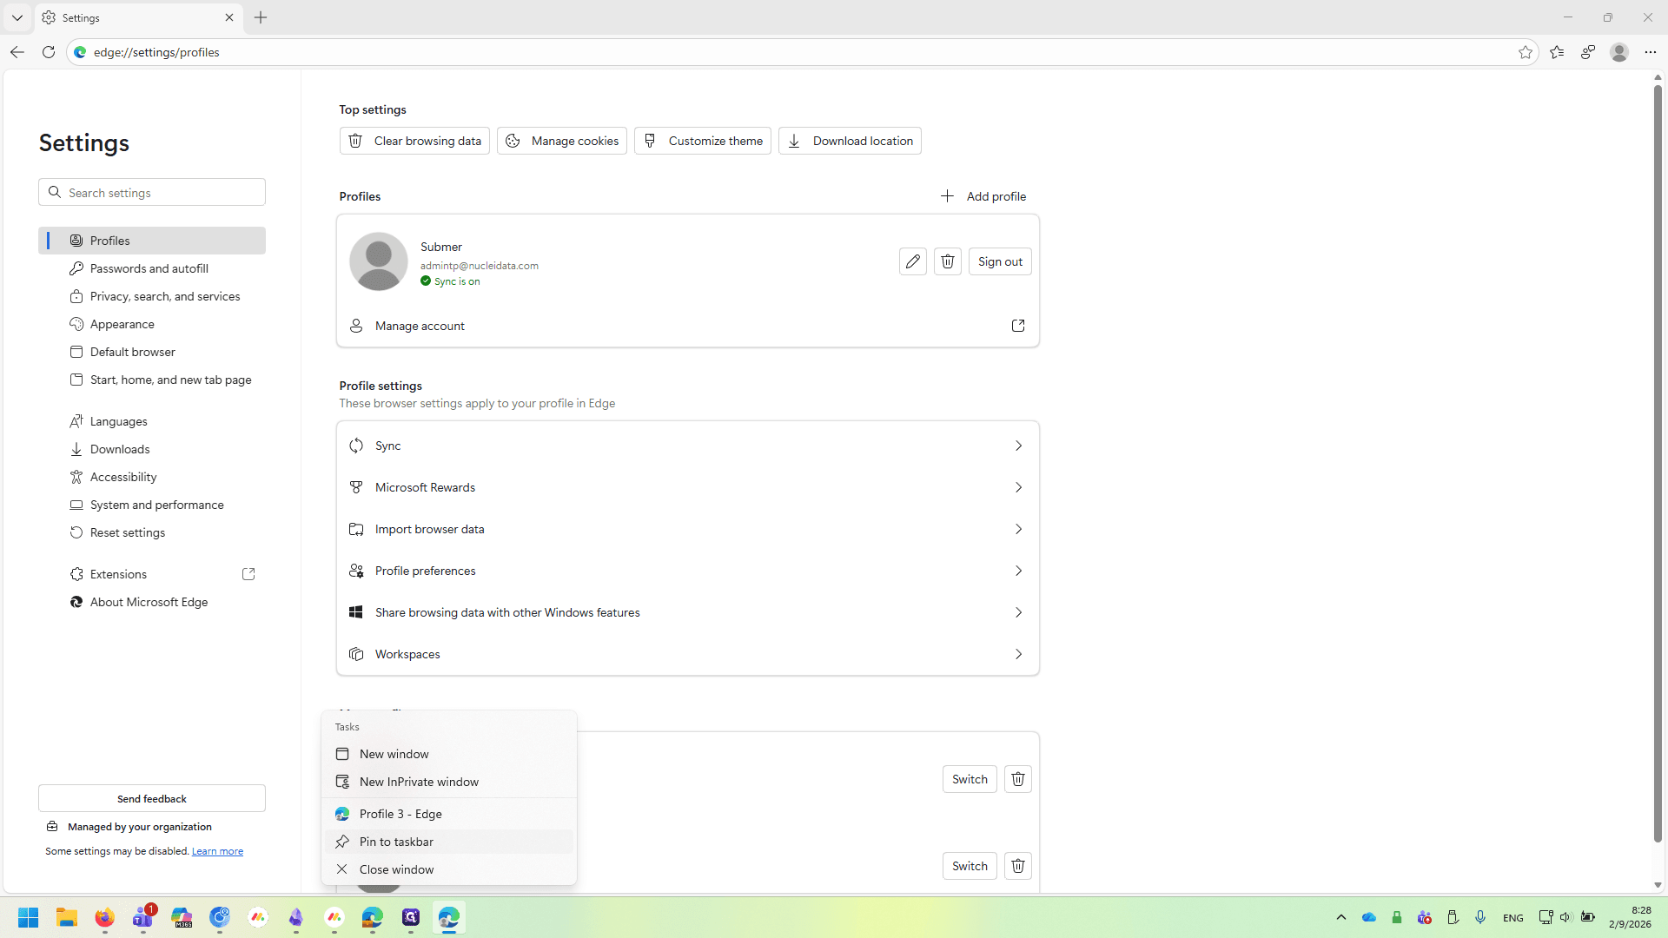The image size is (1668, 938).
Task: Delete the Submer profile via trash icon
Action: (x=948, y=261)
